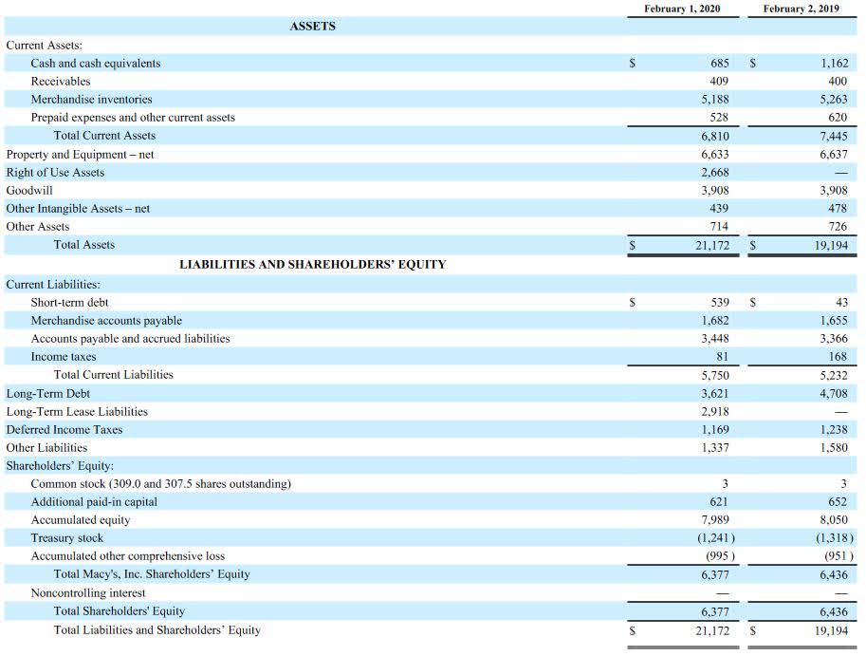Screen dimensions: 866x656
Task: Select the Noncontrolling interest line item
Action: (x=90, y=592)
